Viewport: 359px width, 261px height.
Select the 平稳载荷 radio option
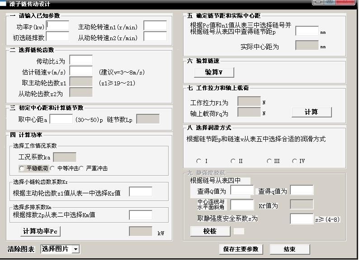coord(22,168)
